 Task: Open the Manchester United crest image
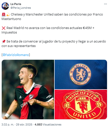[x=81, y=104]
